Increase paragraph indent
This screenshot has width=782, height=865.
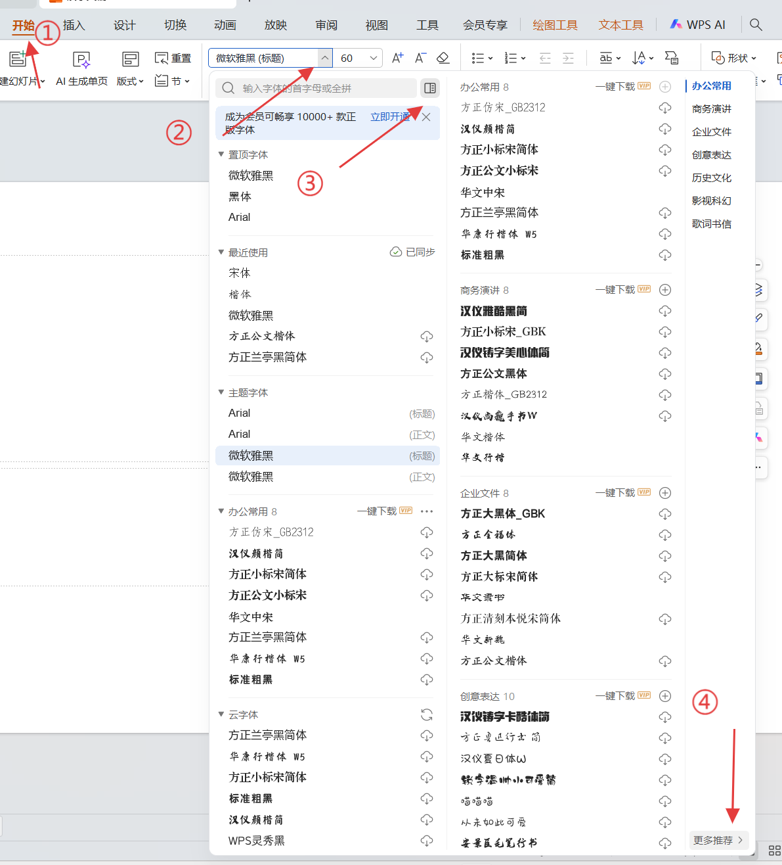568,58
